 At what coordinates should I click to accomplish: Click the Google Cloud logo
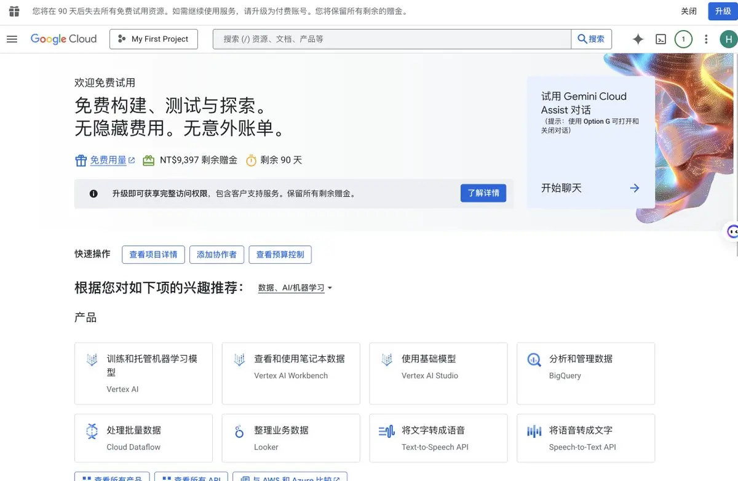64,39
